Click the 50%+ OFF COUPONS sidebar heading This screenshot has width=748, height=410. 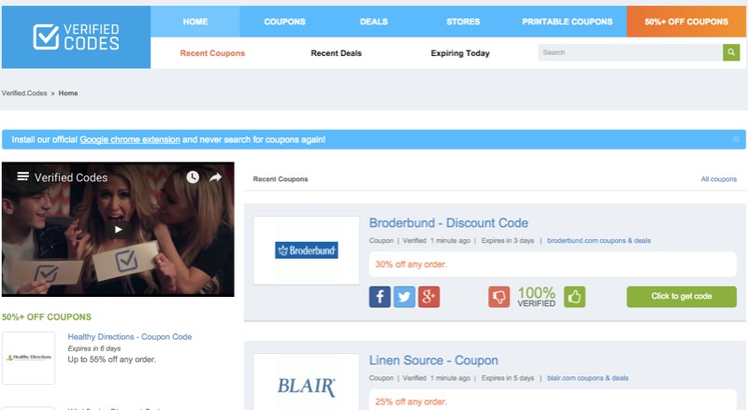pyautogui.click(x=46, y=317)
